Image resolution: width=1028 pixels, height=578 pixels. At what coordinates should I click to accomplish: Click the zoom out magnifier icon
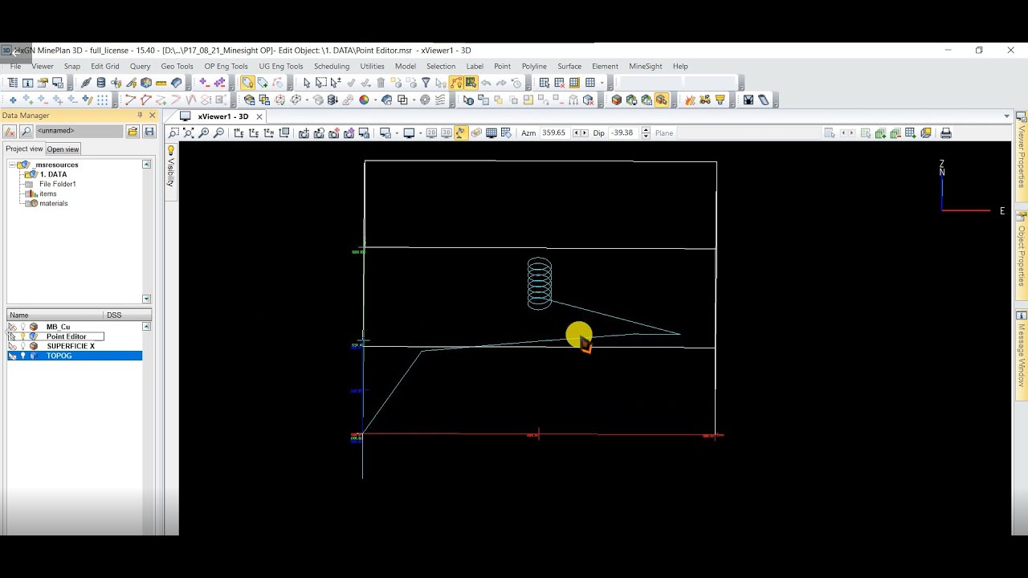(218, 132)
